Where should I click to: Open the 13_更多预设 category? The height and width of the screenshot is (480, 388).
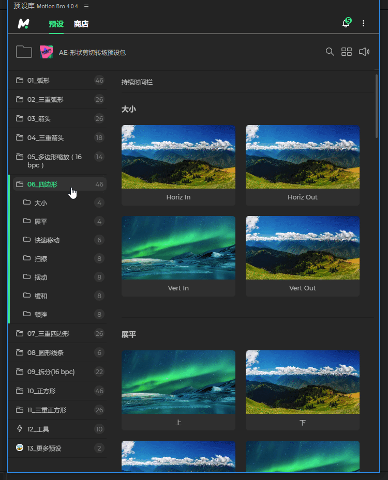tap(57, 448)
